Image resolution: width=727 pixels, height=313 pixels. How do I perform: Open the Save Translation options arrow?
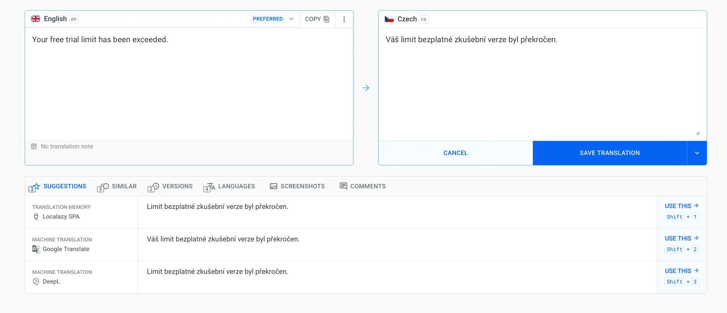(697, 153)
